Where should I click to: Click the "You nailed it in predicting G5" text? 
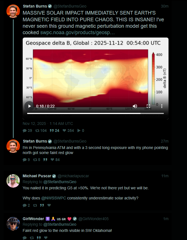pyautogui.click(x=86, y=188)
